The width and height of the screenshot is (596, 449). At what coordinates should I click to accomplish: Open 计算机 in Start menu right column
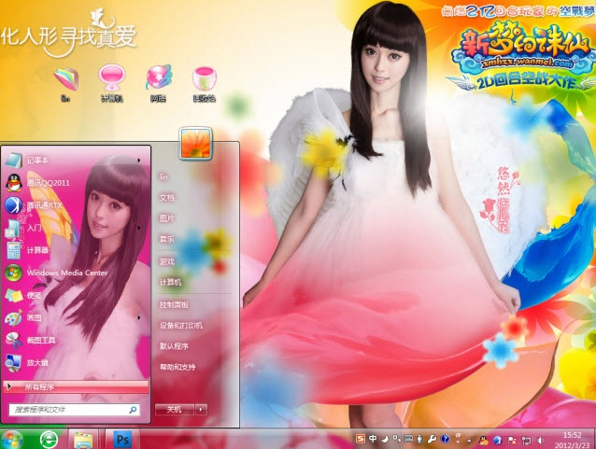tap(170, 282)
